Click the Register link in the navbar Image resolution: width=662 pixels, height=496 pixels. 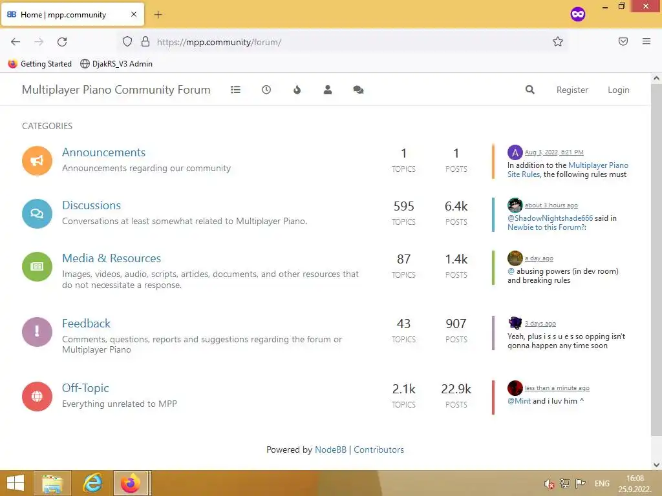572,90
